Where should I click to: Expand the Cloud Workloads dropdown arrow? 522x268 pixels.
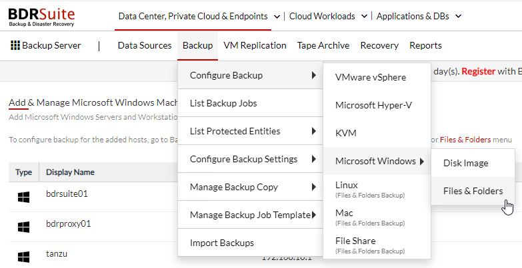pyautogui.click(x=364, y=16)
